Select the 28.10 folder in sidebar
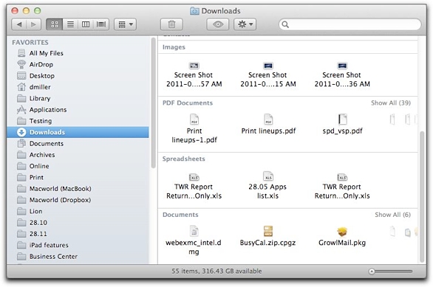 click(78, 223)
